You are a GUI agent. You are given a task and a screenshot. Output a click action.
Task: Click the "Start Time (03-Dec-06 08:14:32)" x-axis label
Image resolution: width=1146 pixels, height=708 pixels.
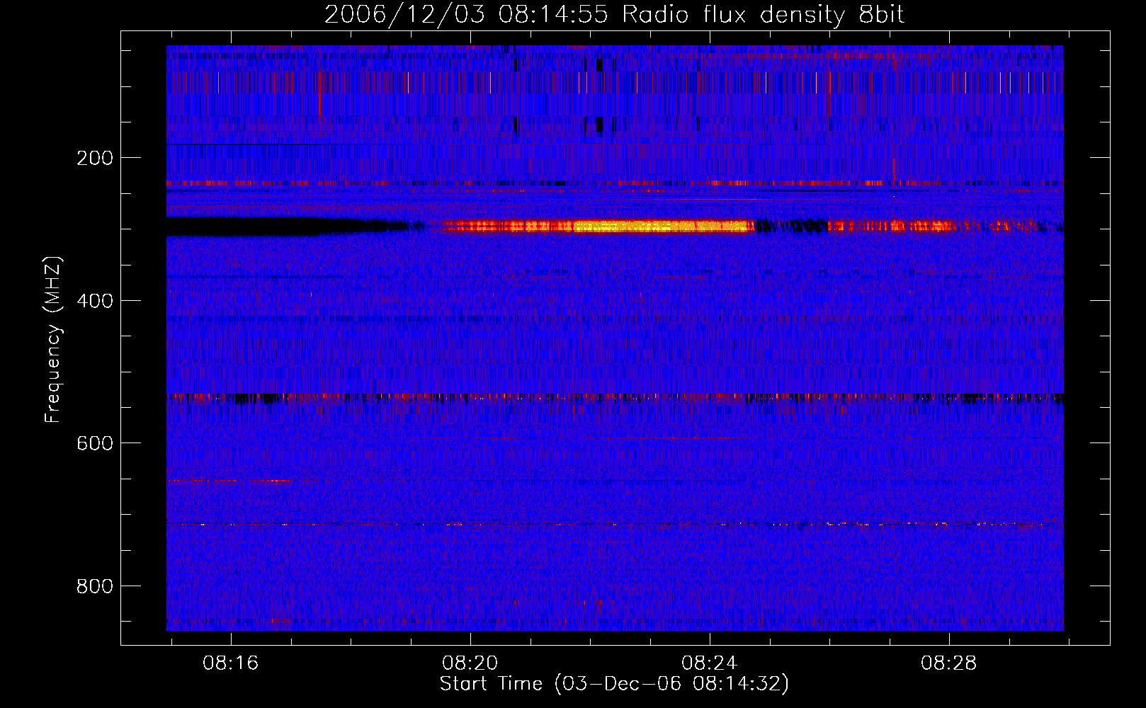(x=614, y=684)
